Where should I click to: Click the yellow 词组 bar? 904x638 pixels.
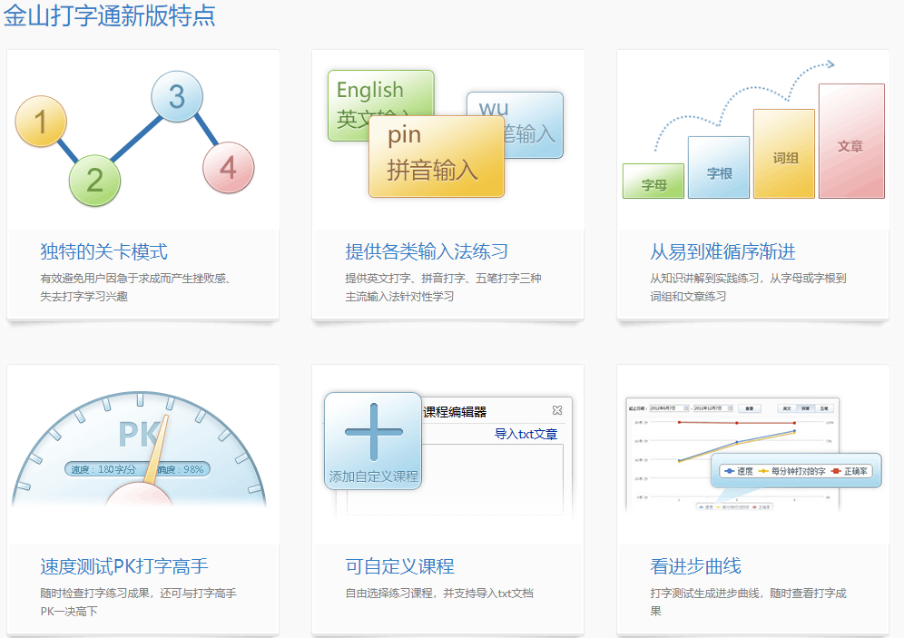784,154
